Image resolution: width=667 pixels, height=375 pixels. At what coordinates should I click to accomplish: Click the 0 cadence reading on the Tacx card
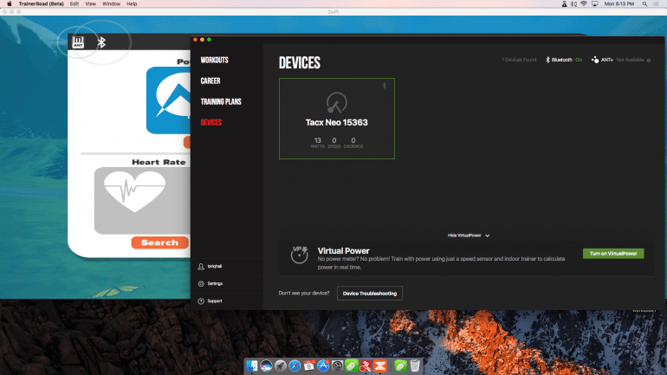click(353, 142)
